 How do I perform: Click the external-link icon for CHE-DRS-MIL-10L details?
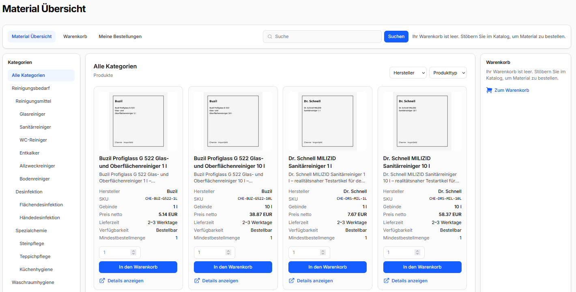(386, 281)
